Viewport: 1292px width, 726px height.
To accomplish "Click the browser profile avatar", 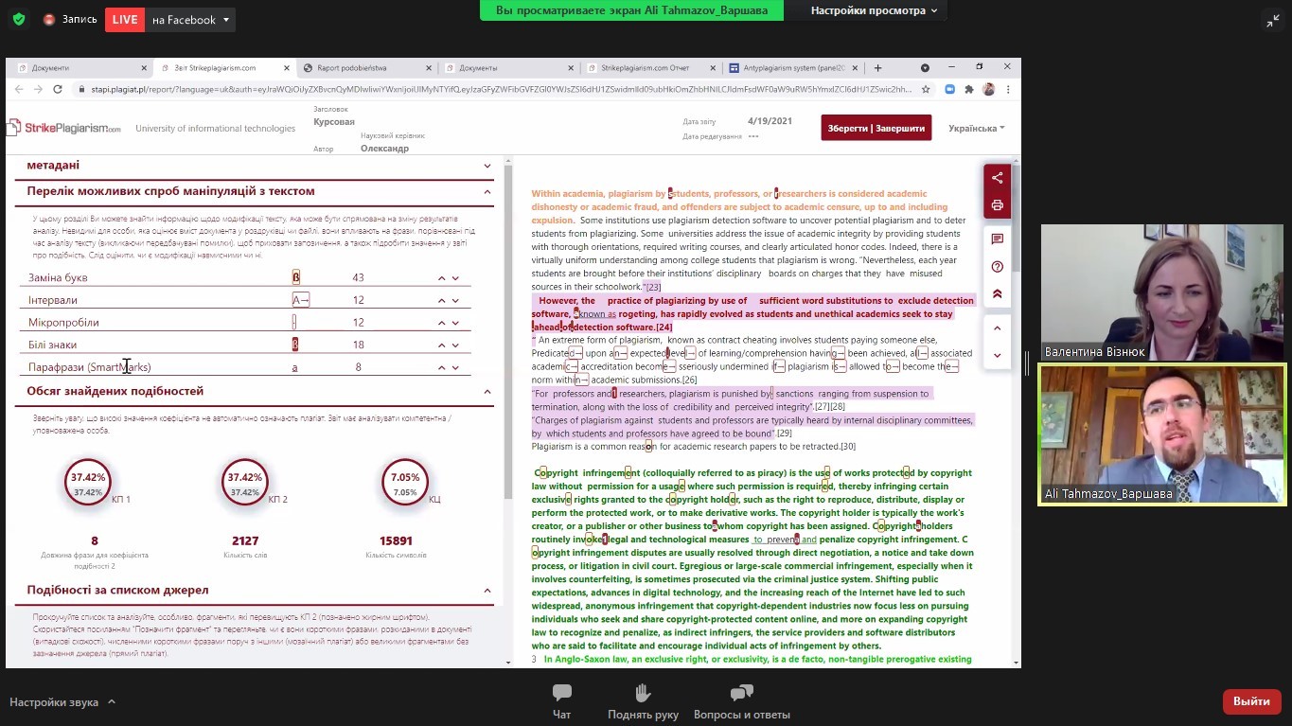I will click(x=988, y=89).
